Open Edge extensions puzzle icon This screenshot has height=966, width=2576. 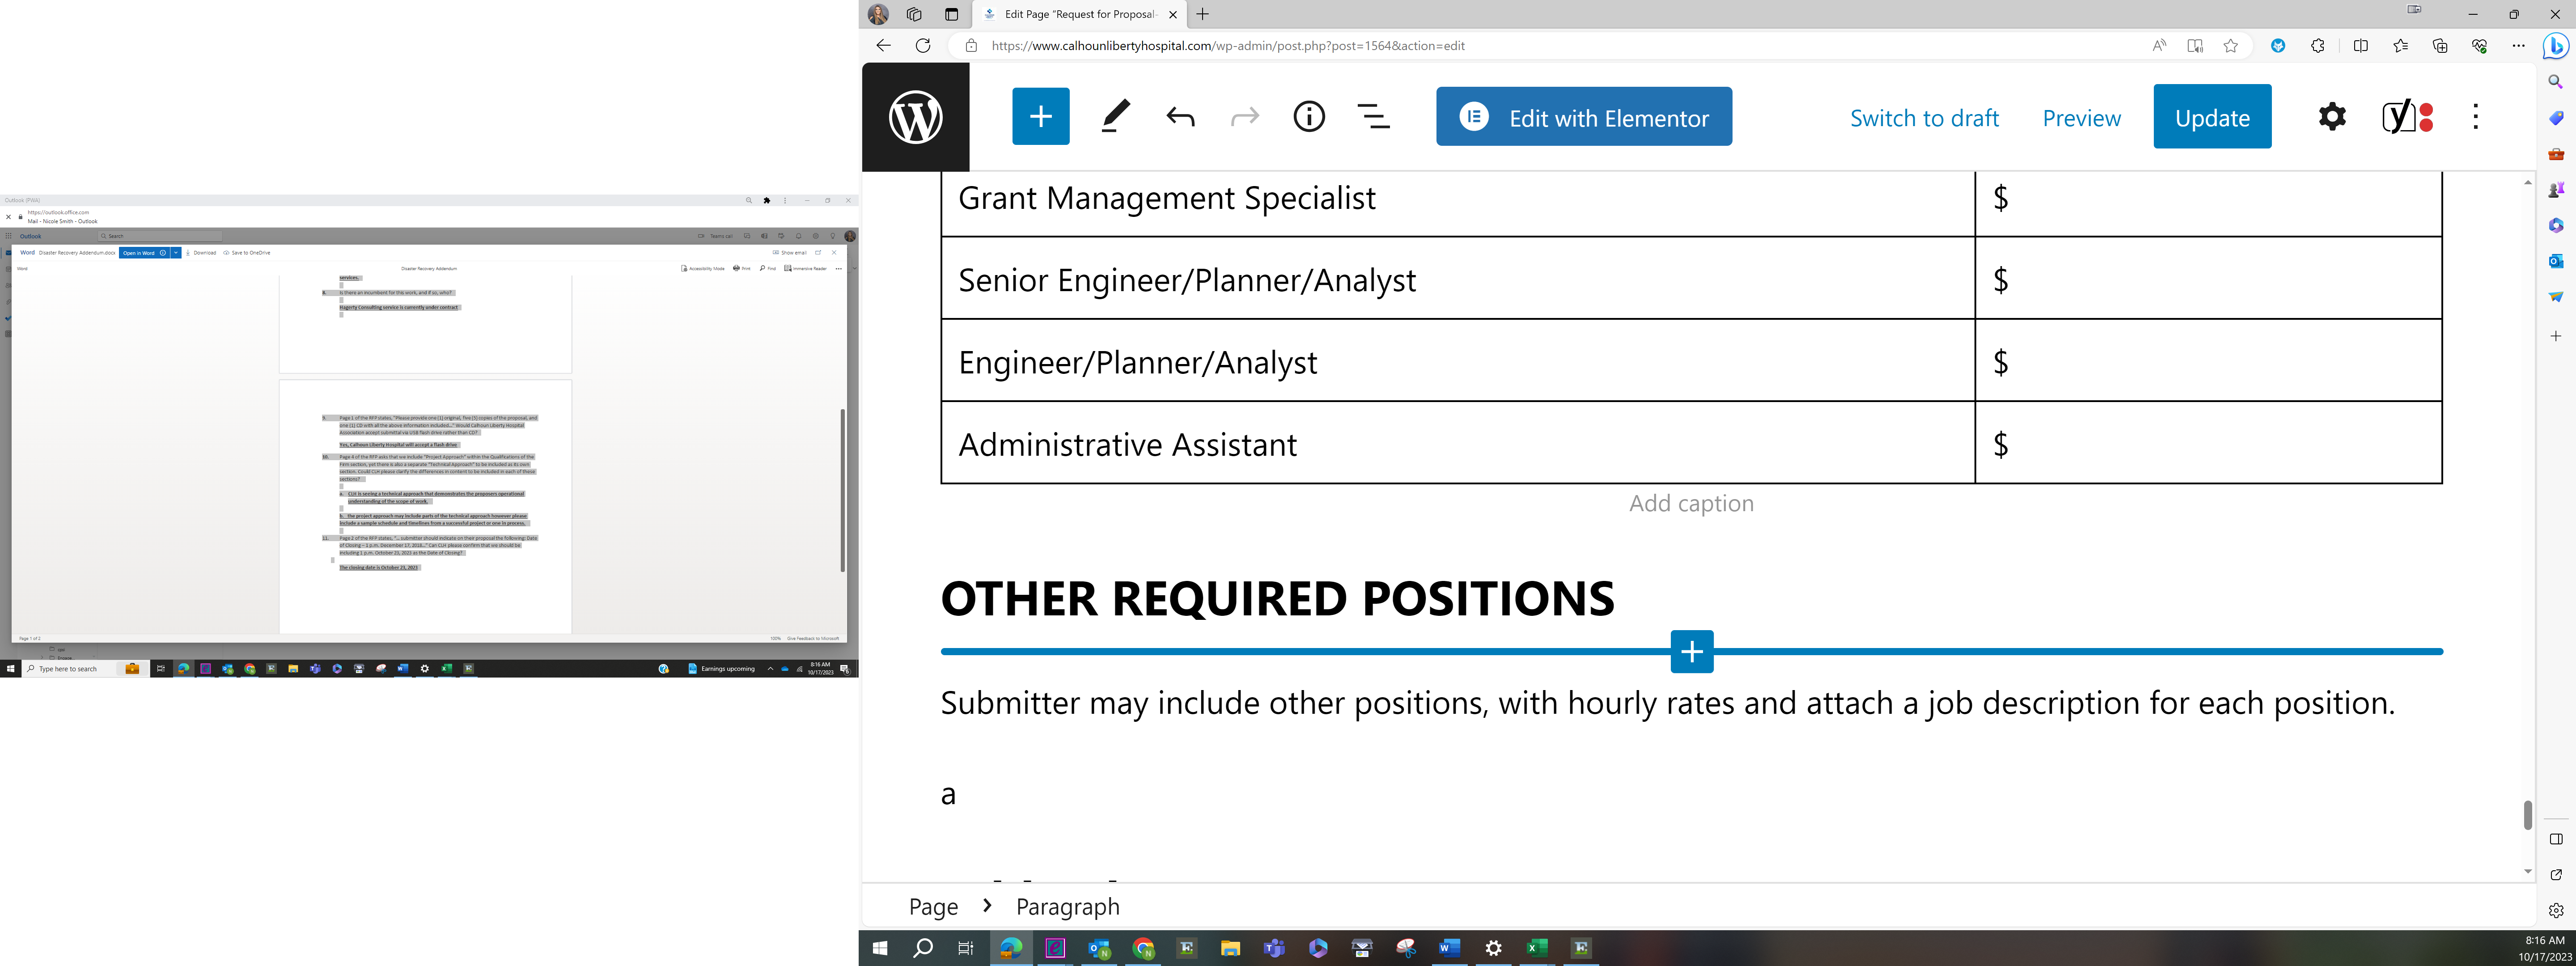pos(2317,45)
